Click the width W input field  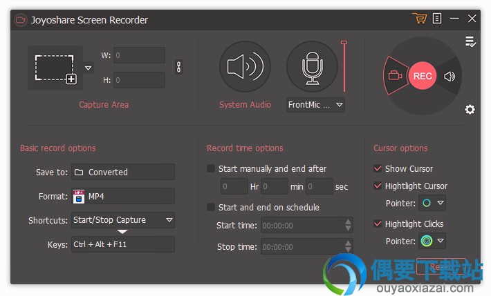(x=139, y=55)
